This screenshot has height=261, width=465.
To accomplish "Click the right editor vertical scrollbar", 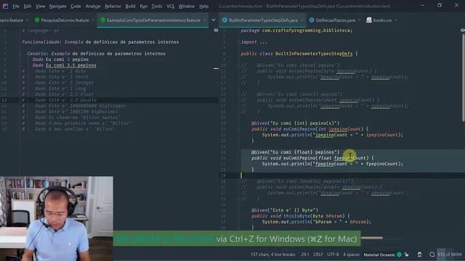I will coord(463,77).
